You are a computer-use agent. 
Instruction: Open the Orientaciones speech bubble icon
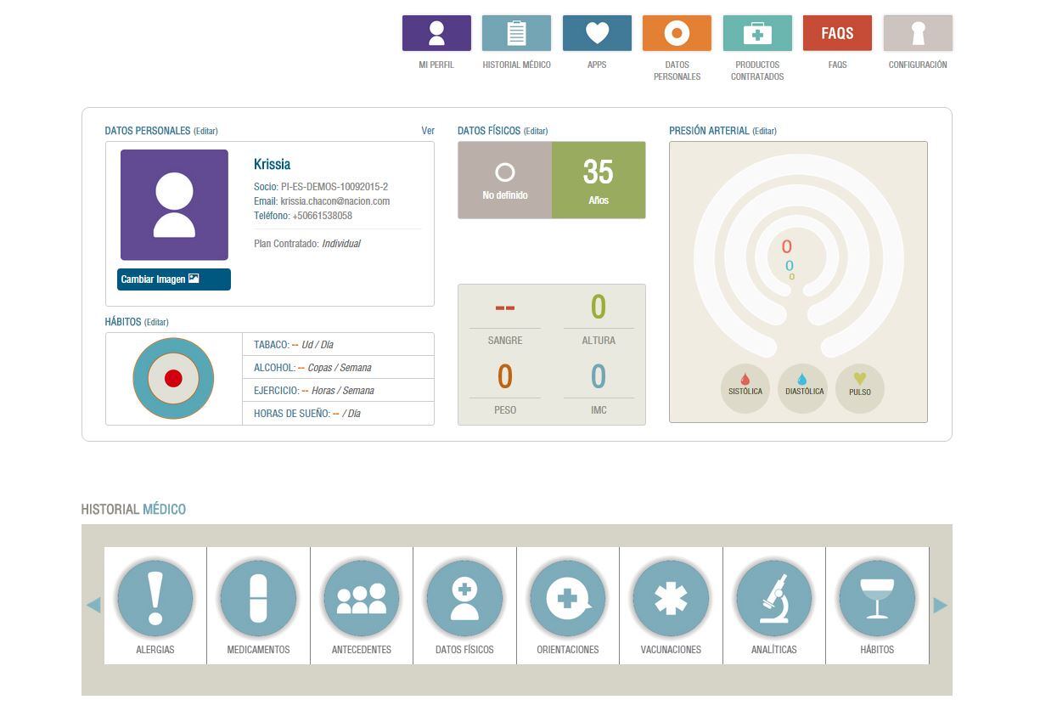point(568,598)
